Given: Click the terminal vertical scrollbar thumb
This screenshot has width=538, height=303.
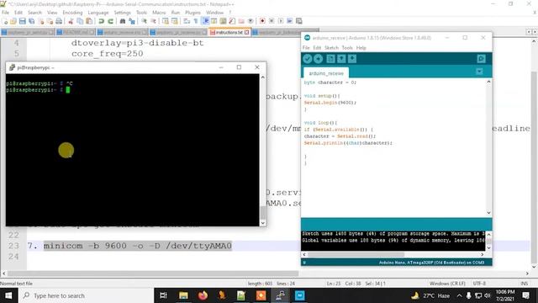Looking at the screenshot, I should 263,213.
